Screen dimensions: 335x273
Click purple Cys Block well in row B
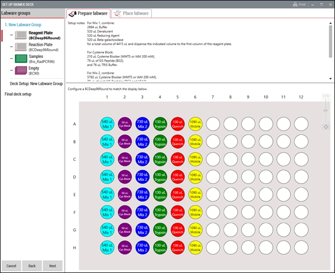tap(125, 142)
